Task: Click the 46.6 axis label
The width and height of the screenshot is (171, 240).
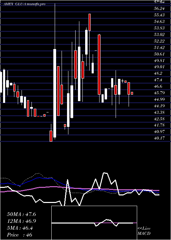Action: point(158,86)
